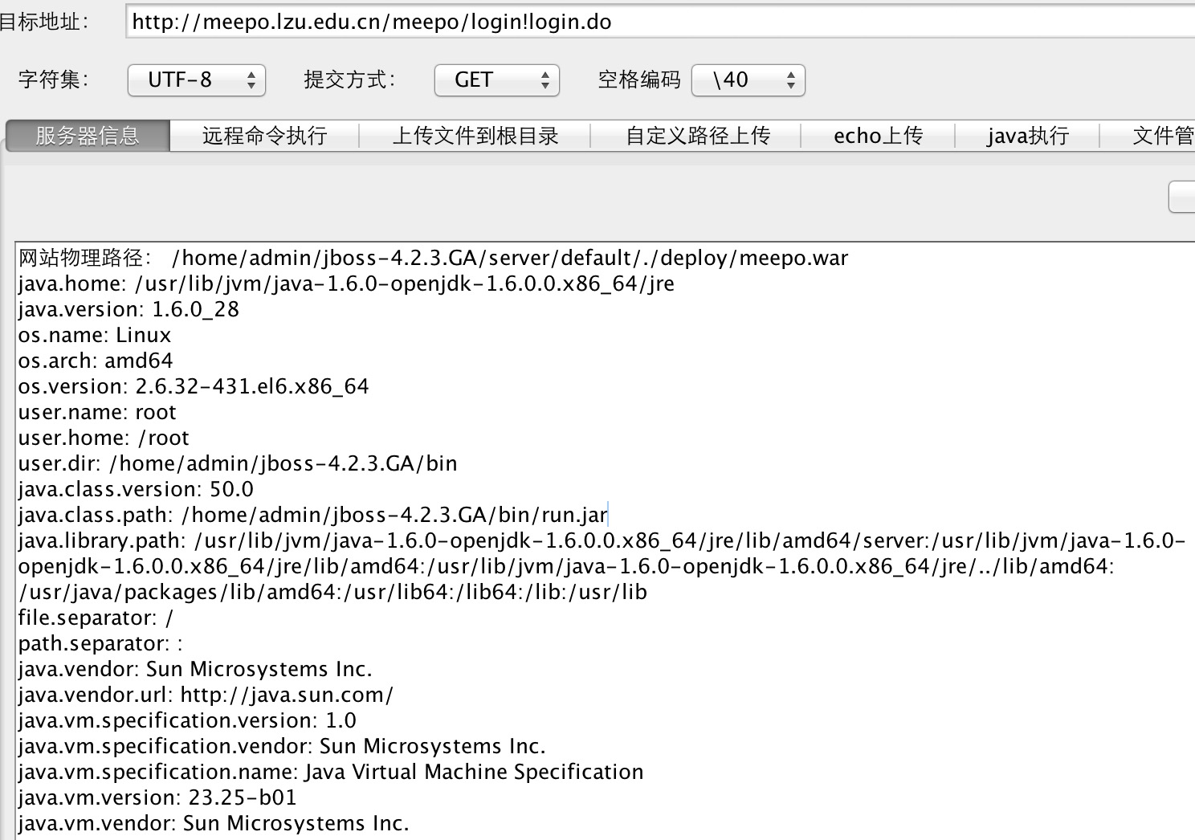Click the user.name: root line
1195x840 pixels.
coord(97,412)
